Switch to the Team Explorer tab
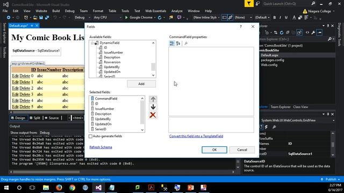Image resolution: width=344 pixels, height=193 pixels. pyautogui.click(x=281, y=107)
